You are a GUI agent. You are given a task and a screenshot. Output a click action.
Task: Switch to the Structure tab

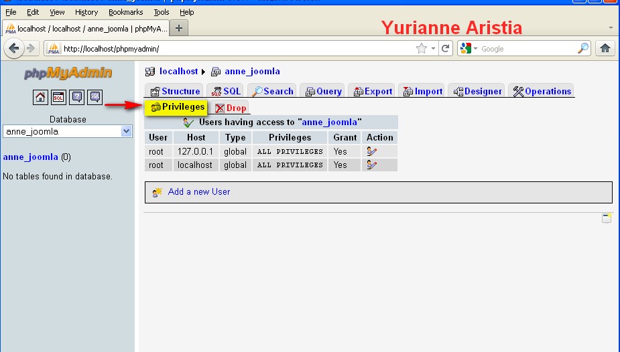coord(174,91)
